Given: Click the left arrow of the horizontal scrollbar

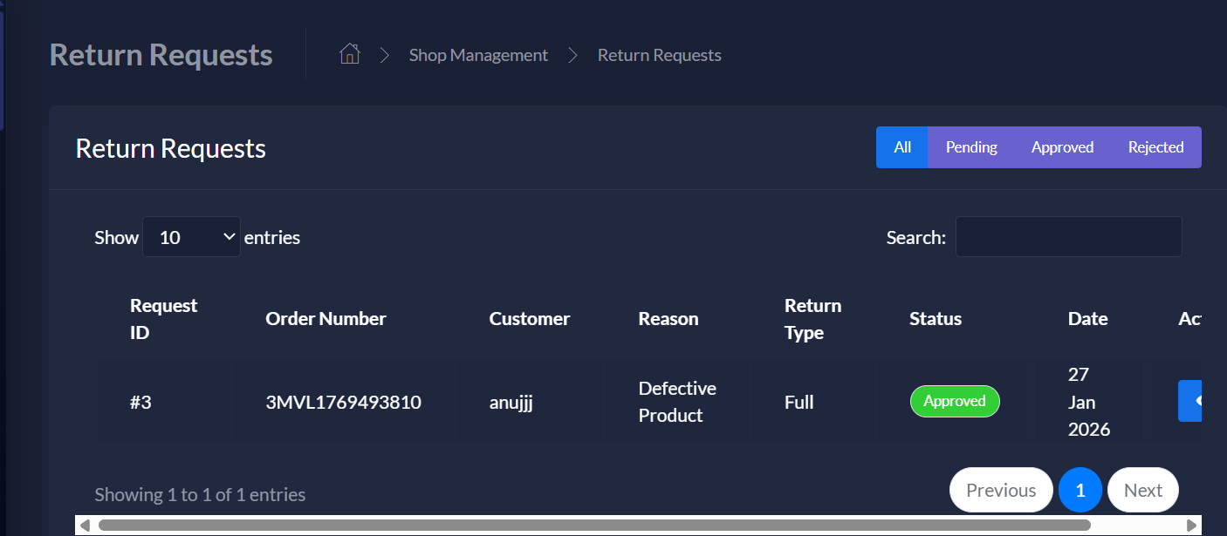Looking at the screenshot, I should (85, 525).
